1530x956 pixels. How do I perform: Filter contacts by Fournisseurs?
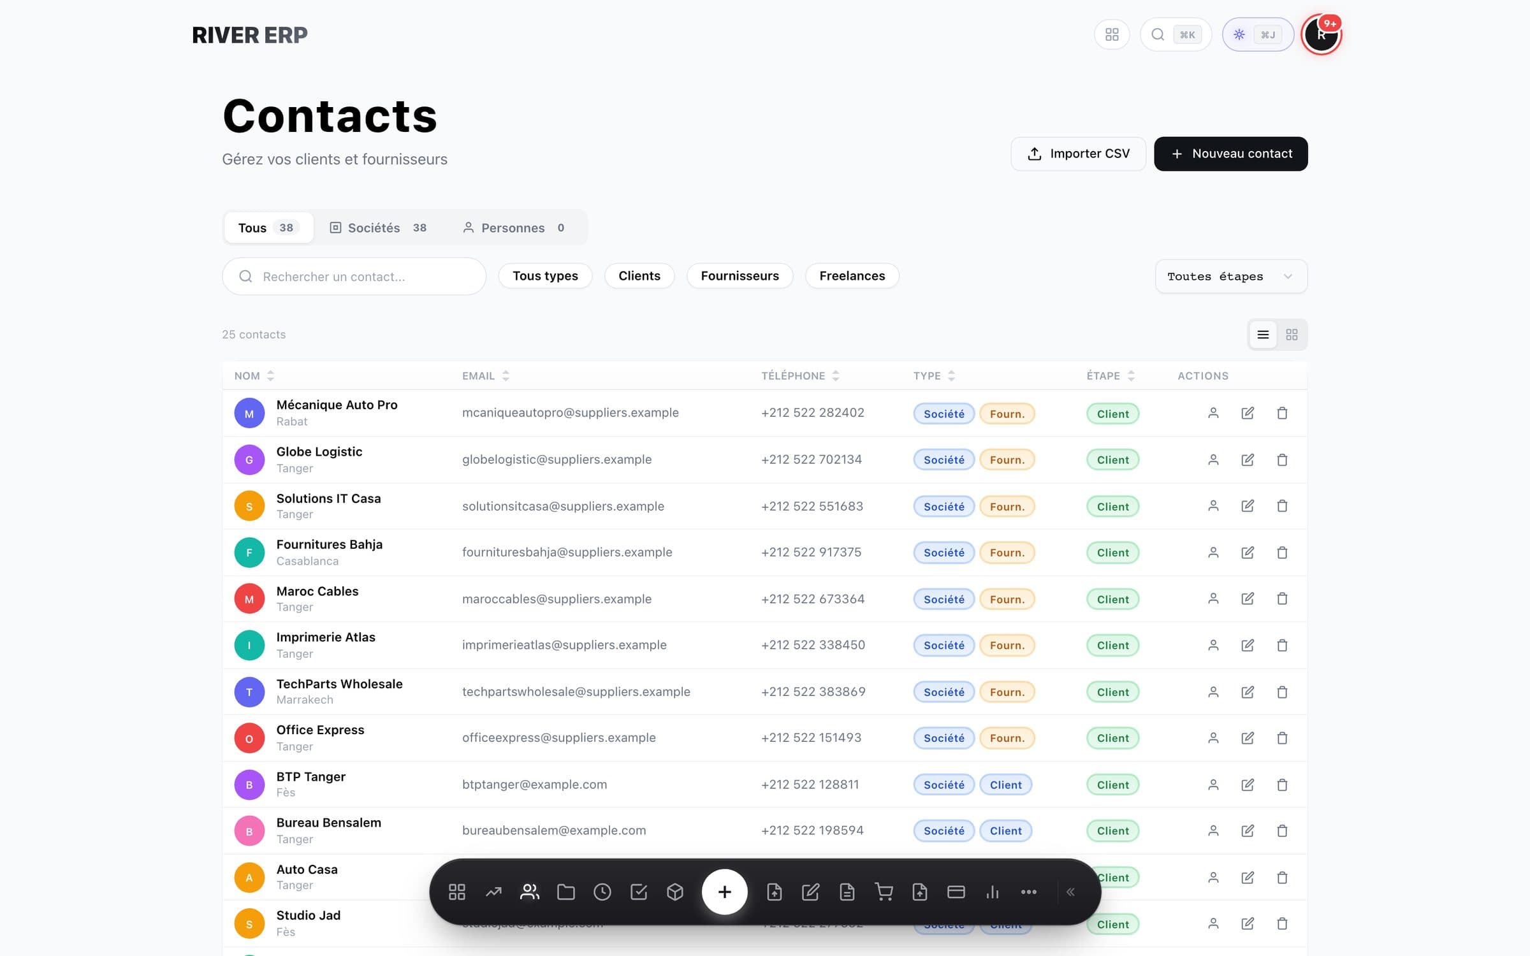point(739,276)
